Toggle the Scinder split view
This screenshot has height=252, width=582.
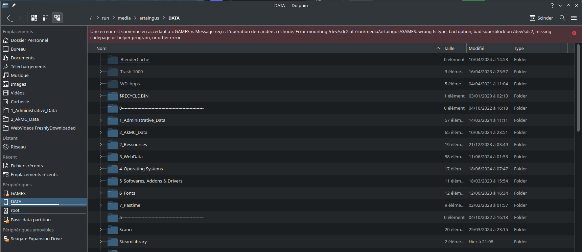coord(541,18)
